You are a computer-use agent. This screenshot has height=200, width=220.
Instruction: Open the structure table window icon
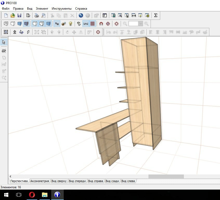pyautogui.click(x=113, y=15)
